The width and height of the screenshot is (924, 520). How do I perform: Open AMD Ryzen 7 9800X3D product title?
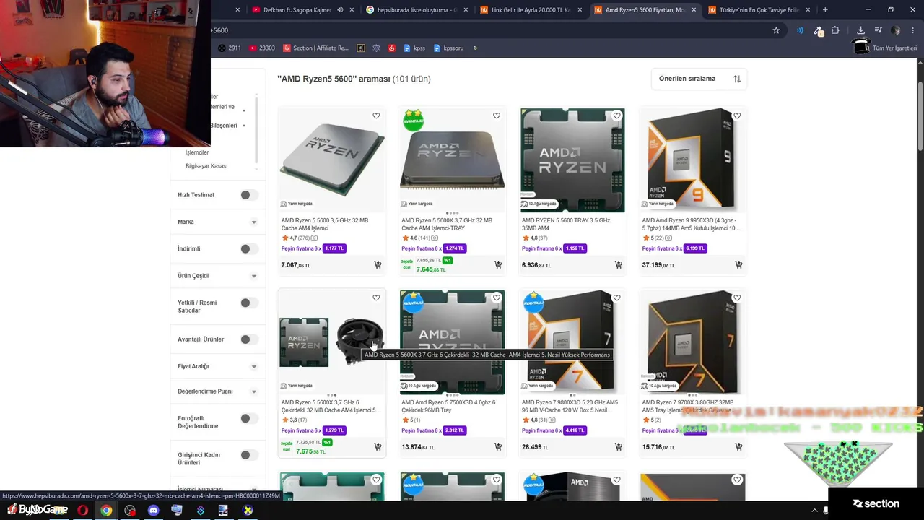[570, 406]
